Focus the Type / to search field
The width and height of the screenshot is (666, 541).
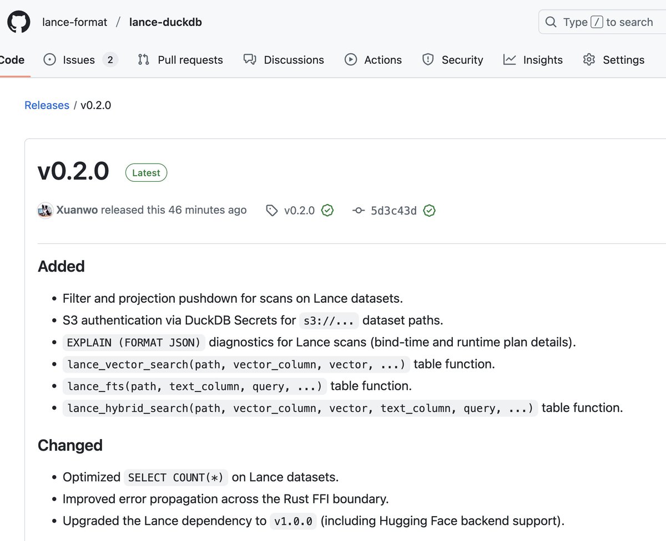602,22
